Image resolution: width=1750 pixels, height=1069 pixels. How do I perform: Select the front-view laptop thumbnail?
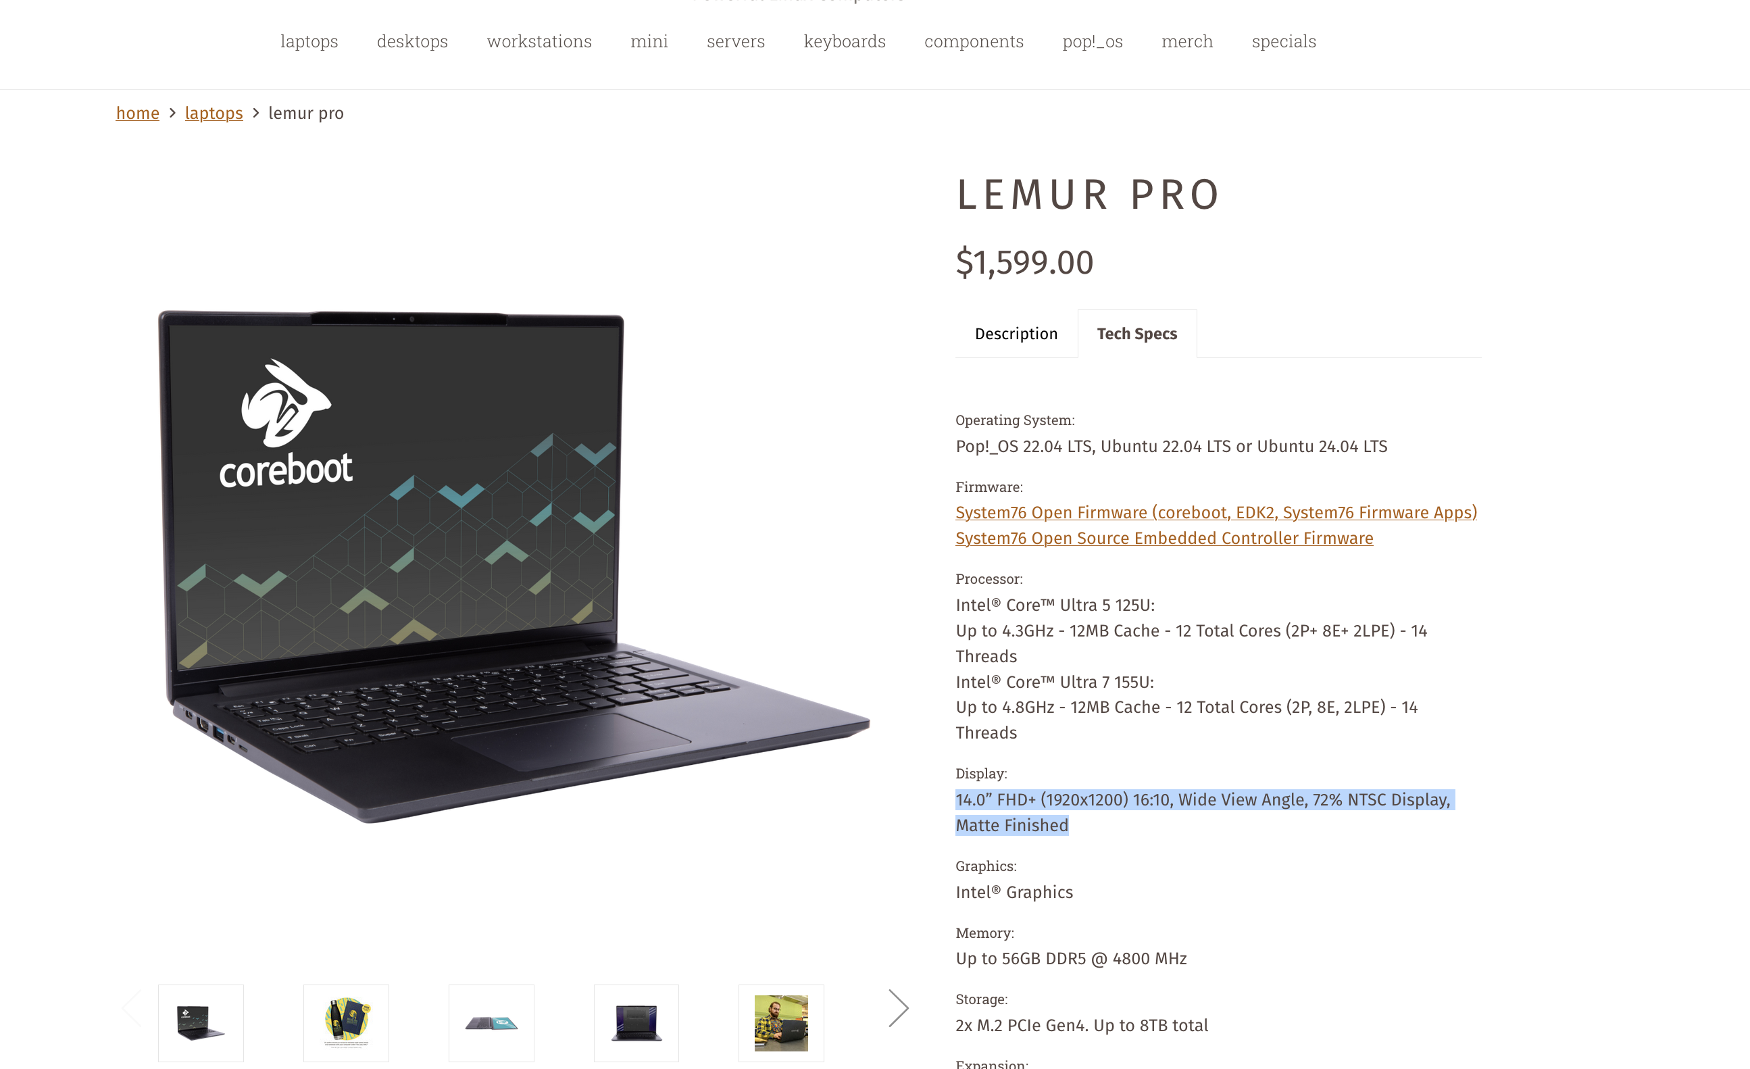(636, 1023)
